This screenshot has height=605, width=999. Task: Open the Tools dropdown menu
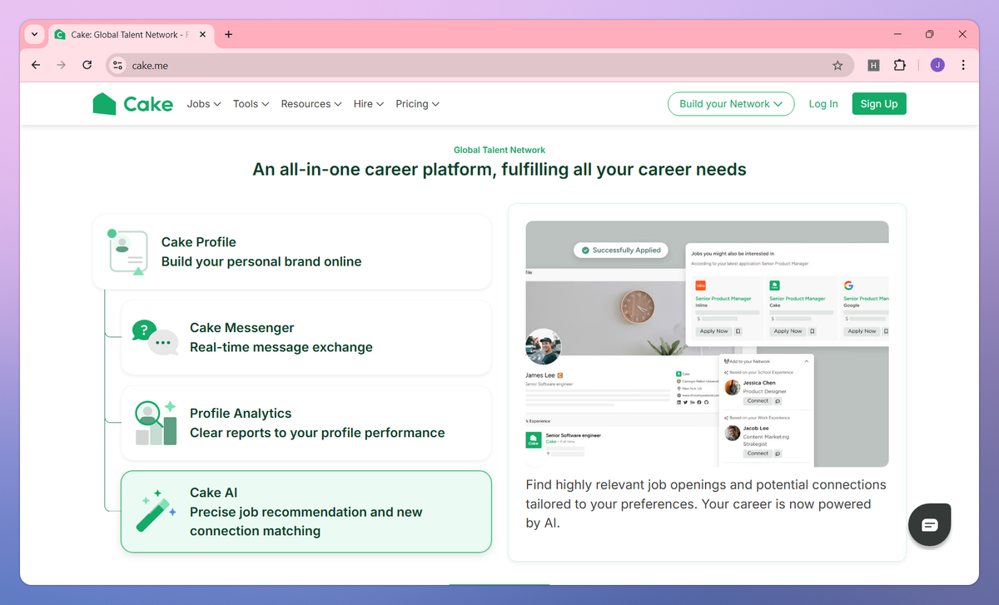pos(251,104)
